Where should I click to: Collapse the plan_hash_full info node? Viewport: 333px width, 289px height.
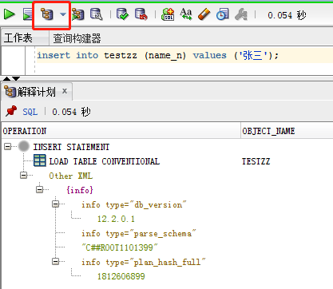56,262
